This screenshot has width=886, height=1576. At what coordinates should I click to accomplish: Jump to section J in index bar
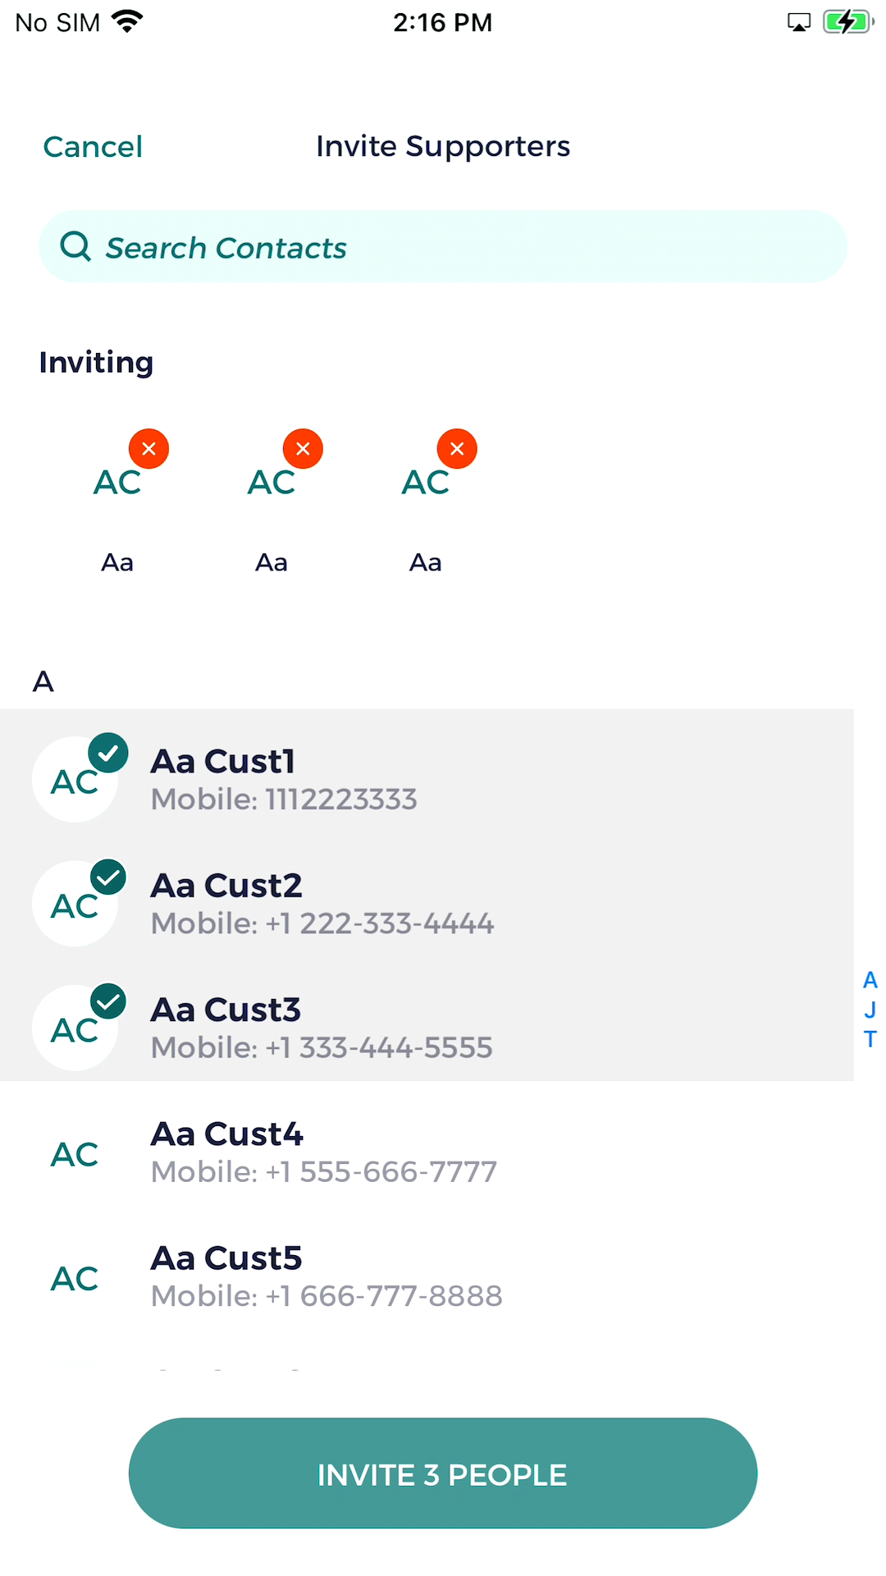click(870, 1010)
